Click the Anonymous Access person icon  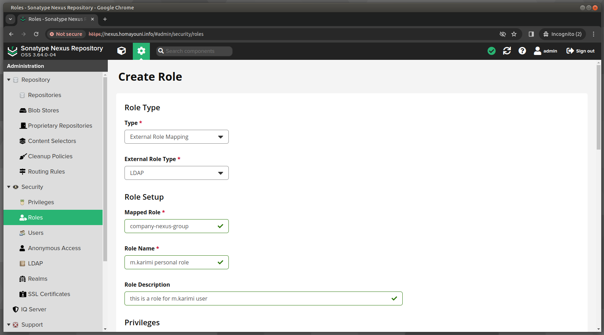coord(22,248)
